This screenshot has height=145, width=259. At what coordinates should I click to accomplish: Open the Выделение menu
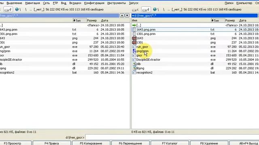pyautogui.click(x=15, y=3)
